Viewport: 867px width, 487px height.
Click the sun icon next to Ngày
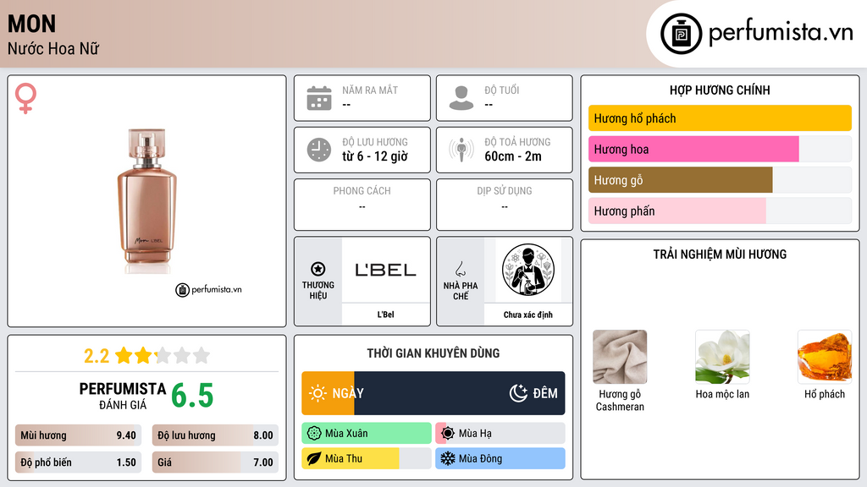(x=318, y=393)
